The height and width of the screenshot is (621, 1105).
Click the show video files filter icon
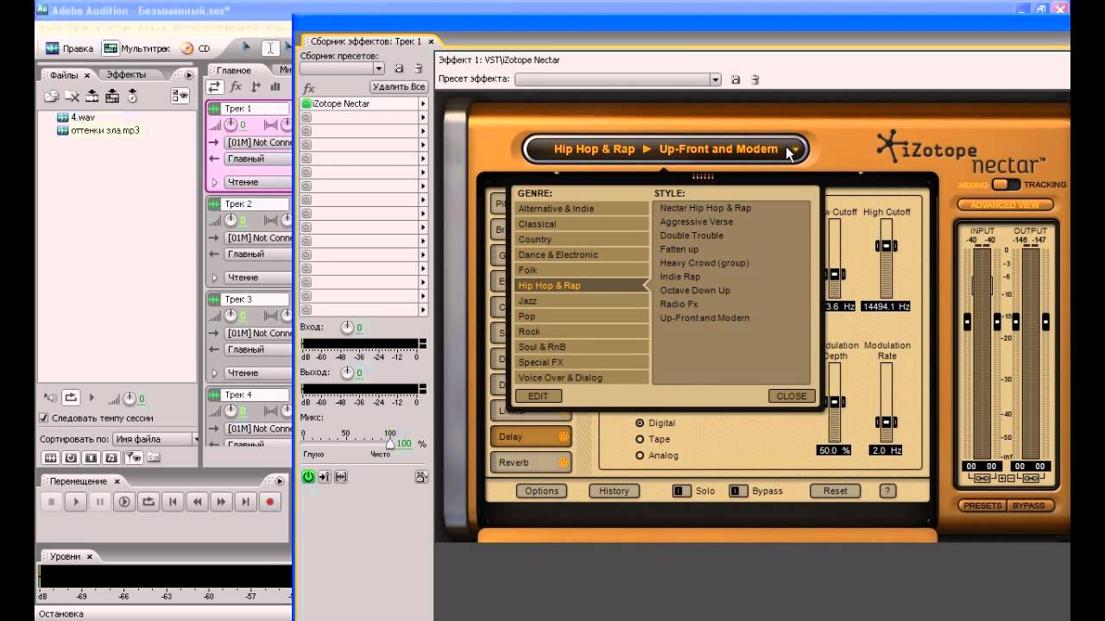pyautogui.click(x=91, y=458)
